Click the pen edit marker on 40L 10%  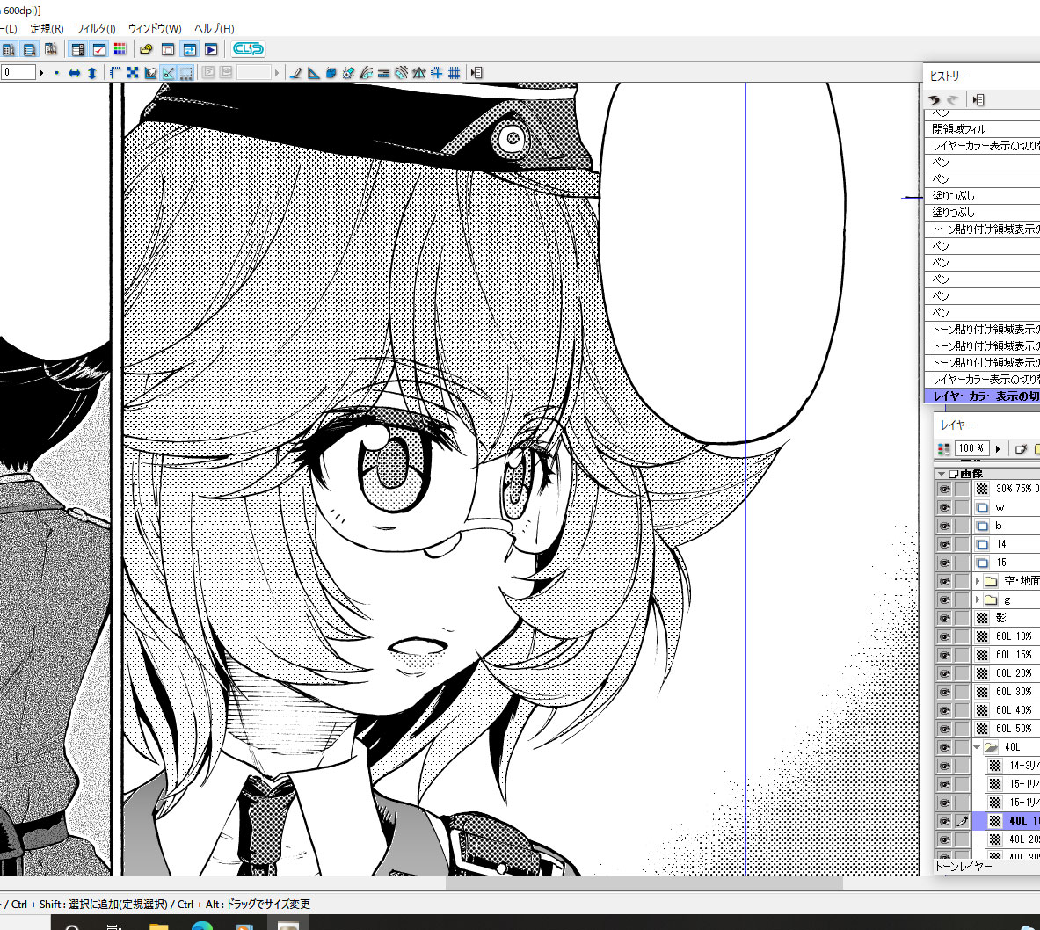click(x=962, y=821)
